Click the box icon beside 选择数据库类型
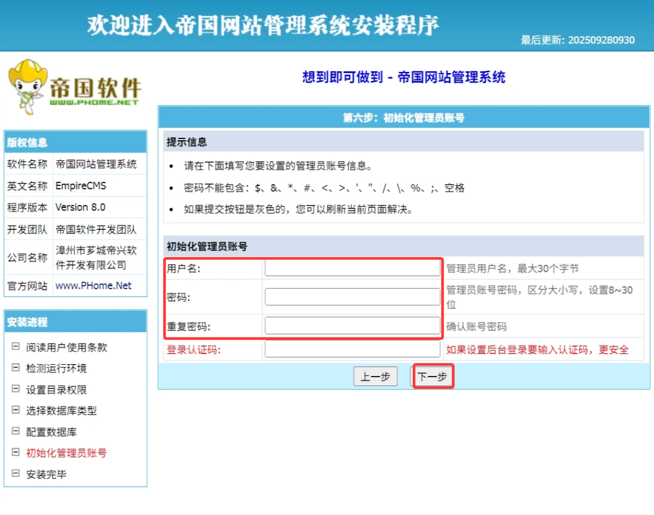 click(x=15, y=410)
